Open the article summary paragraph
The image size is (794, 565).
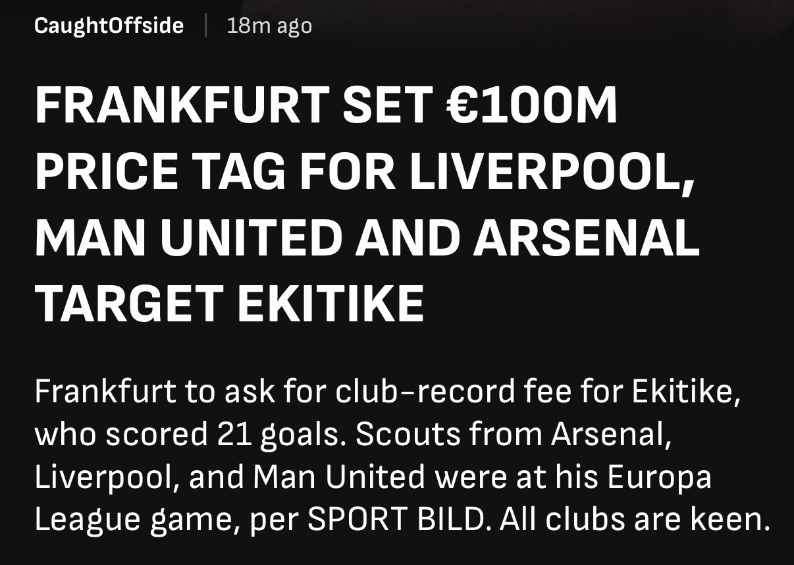402,456
